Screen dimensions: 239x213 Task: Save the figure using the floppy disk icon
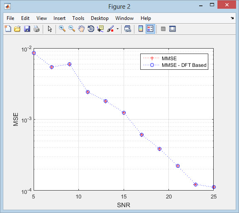point(27,29)
